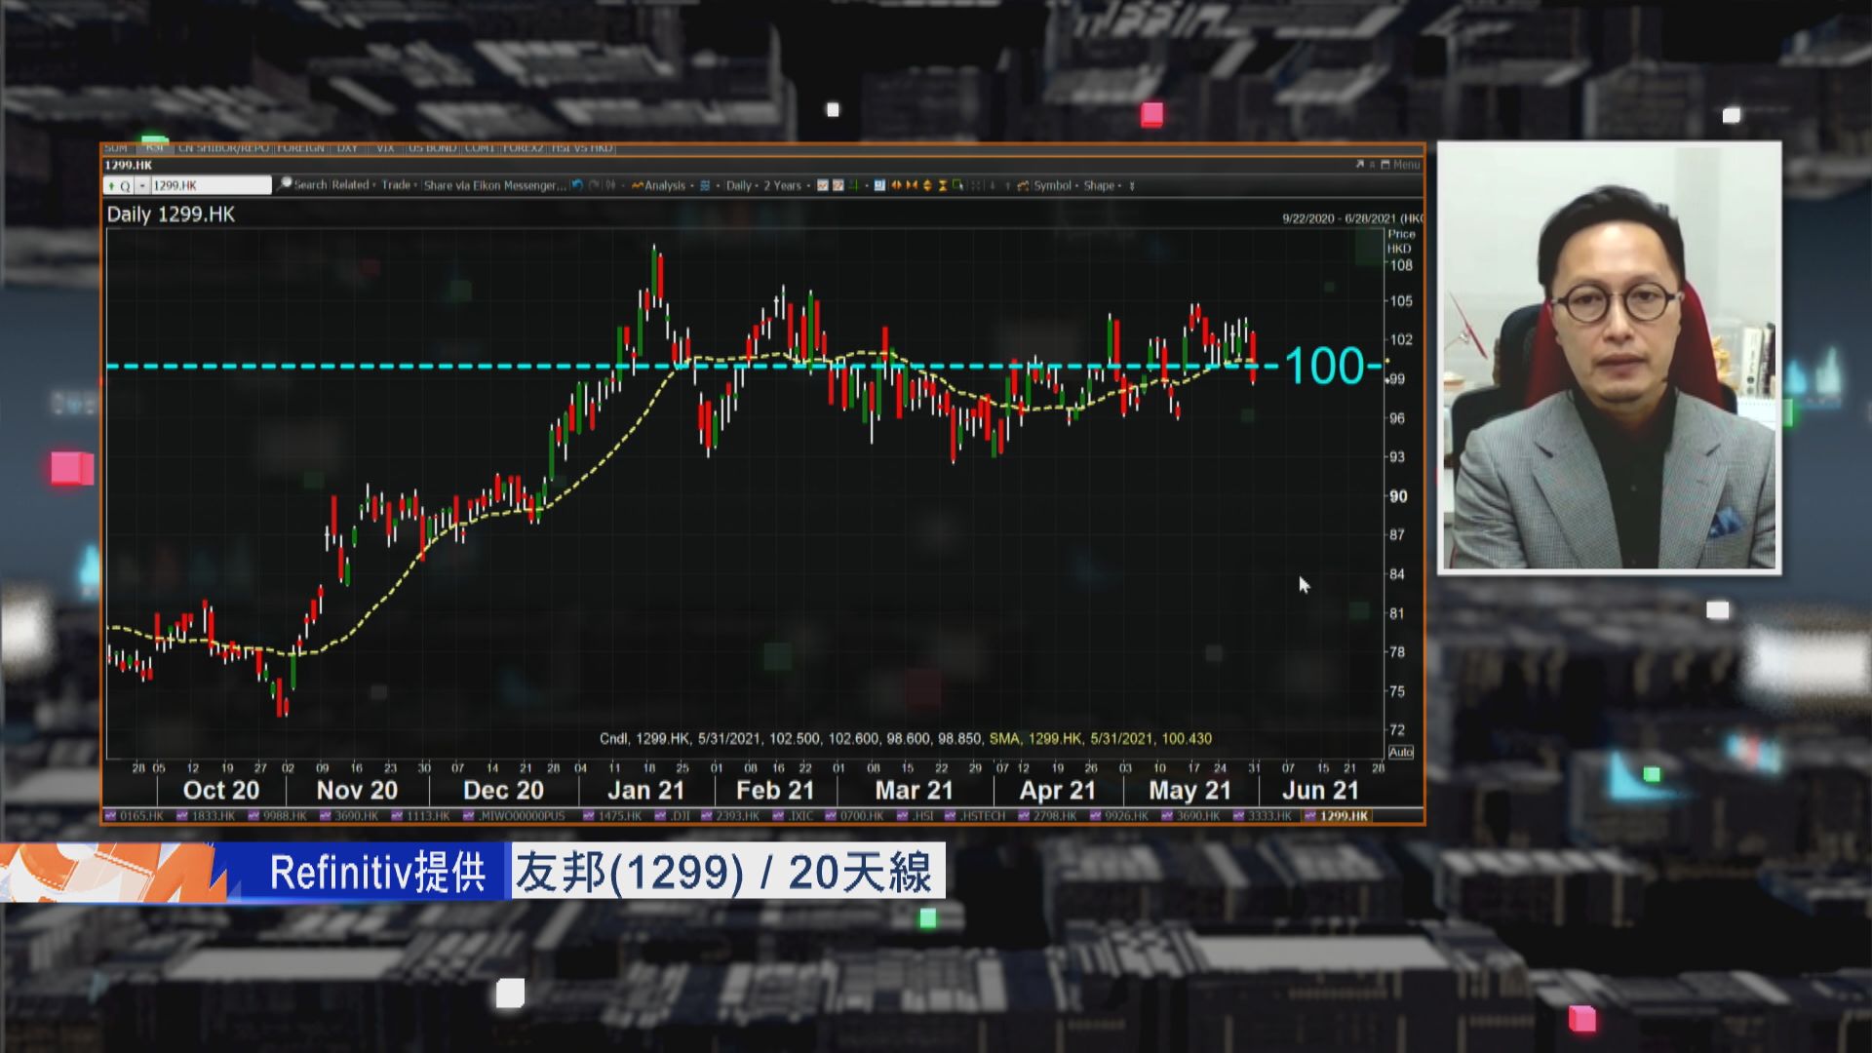Viewport: 1872px width, 1053px height.
Task: Toggle the horizontal expand arrows icon
Action: click(896, 185)
